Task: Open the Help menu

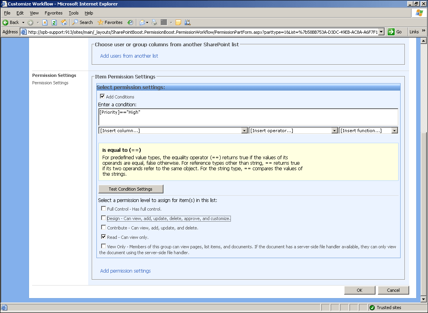Action: (x=89, y=13)
